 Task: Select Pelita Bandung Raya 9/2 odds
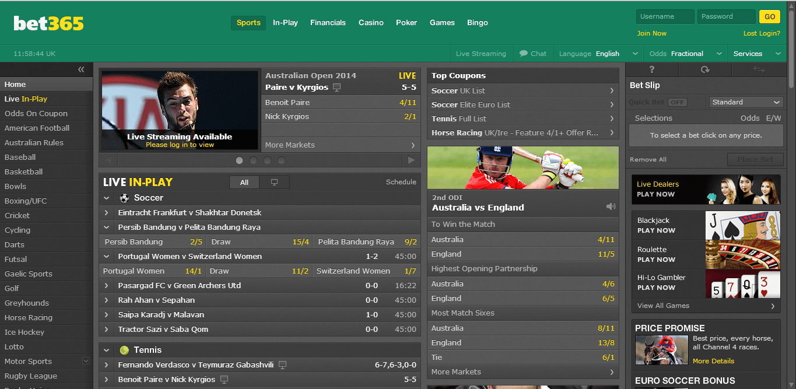367,242
